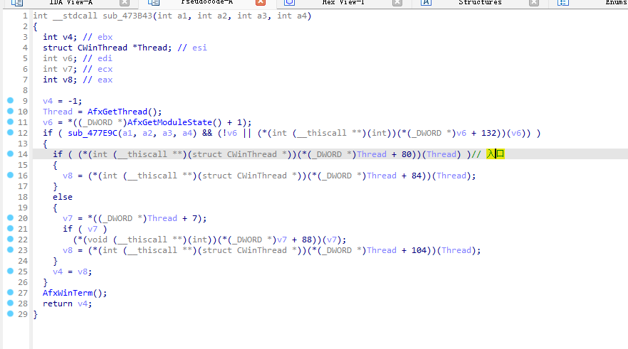
Task: Toggle breakpoint dot on line 29
Action: pyautogui.click(x=11, y=314)
